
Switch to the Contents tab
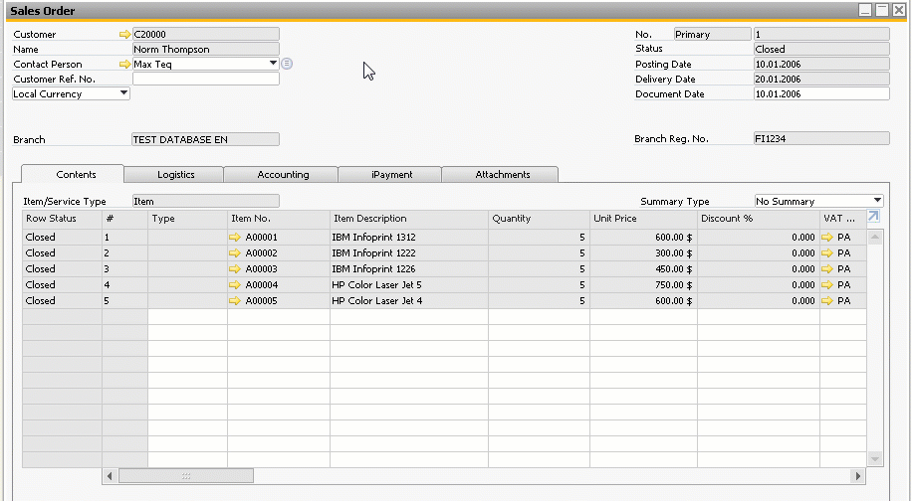73,174
